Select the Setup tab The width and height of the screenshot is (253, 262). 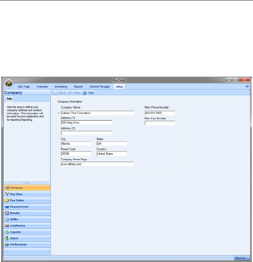[119, 86]
